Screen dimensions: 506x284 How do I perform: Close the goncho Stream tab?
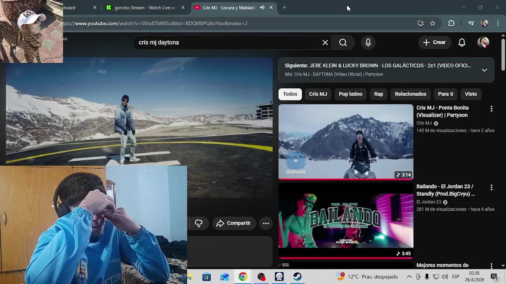tap(183, 7)
